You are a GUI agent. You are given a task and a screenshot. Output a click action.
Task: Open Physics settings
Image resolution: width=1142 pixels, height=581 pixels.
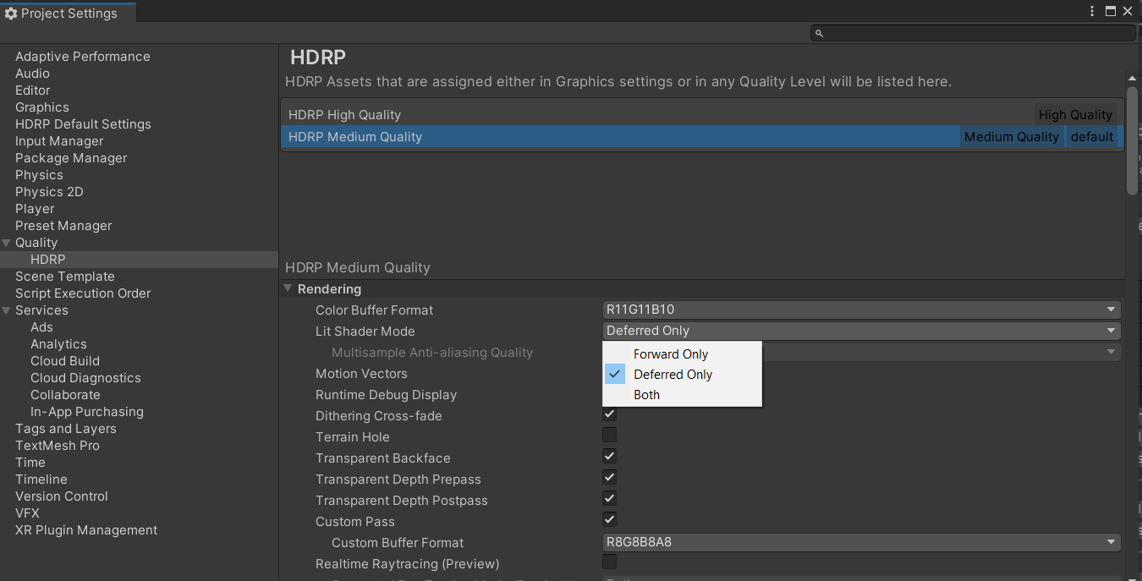point(39,175)
